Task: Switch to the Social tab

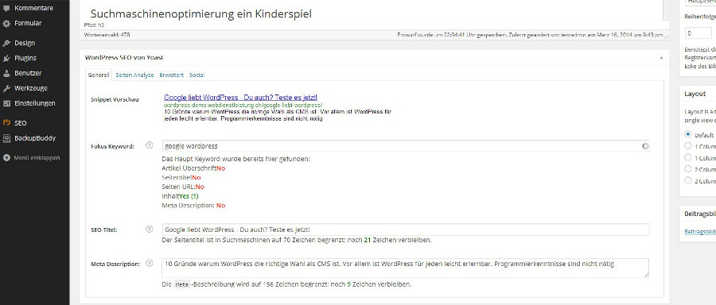Action: click(197, 75)
